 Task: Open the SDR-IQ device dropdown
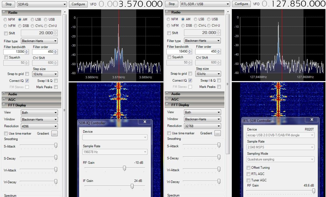tap(115, 137)
